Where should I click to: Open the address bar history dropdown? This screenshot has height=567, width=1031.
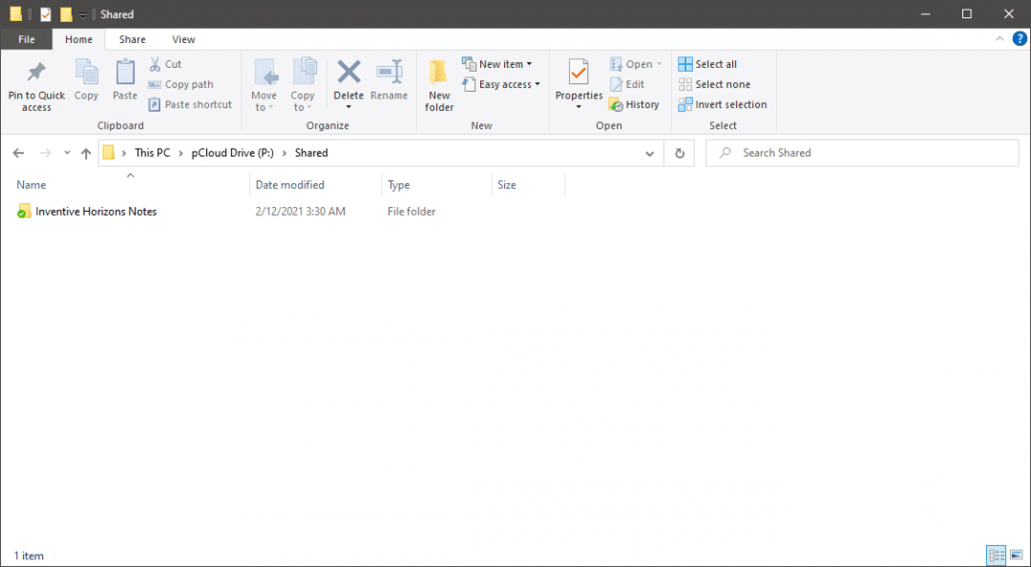(650, 153)
